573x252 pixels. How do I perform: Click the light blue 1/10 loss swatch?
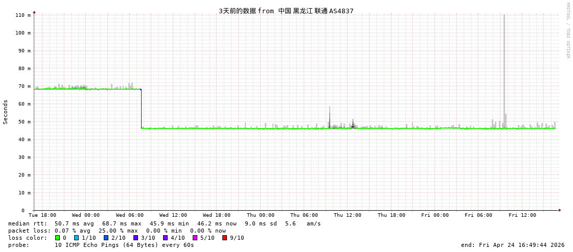[76, 238]
